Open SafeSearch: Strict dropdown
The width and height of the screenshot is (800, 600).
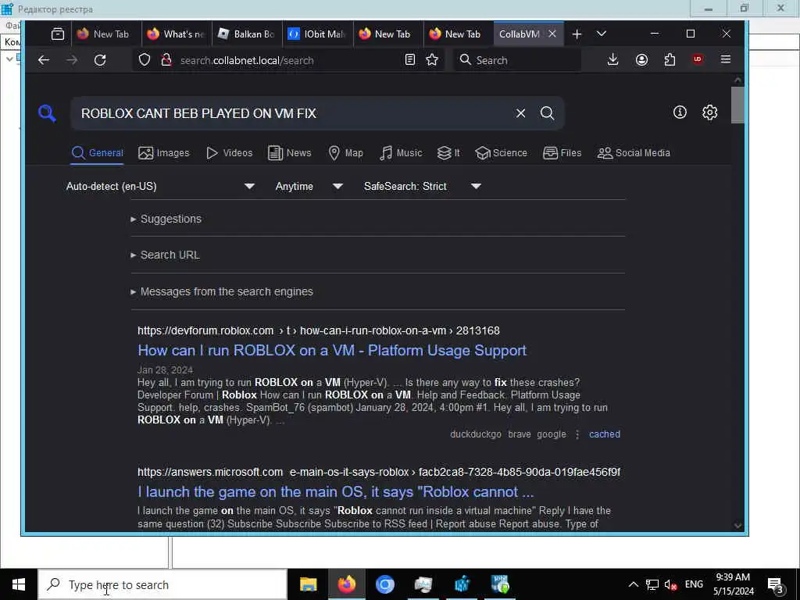coord(423,186)
